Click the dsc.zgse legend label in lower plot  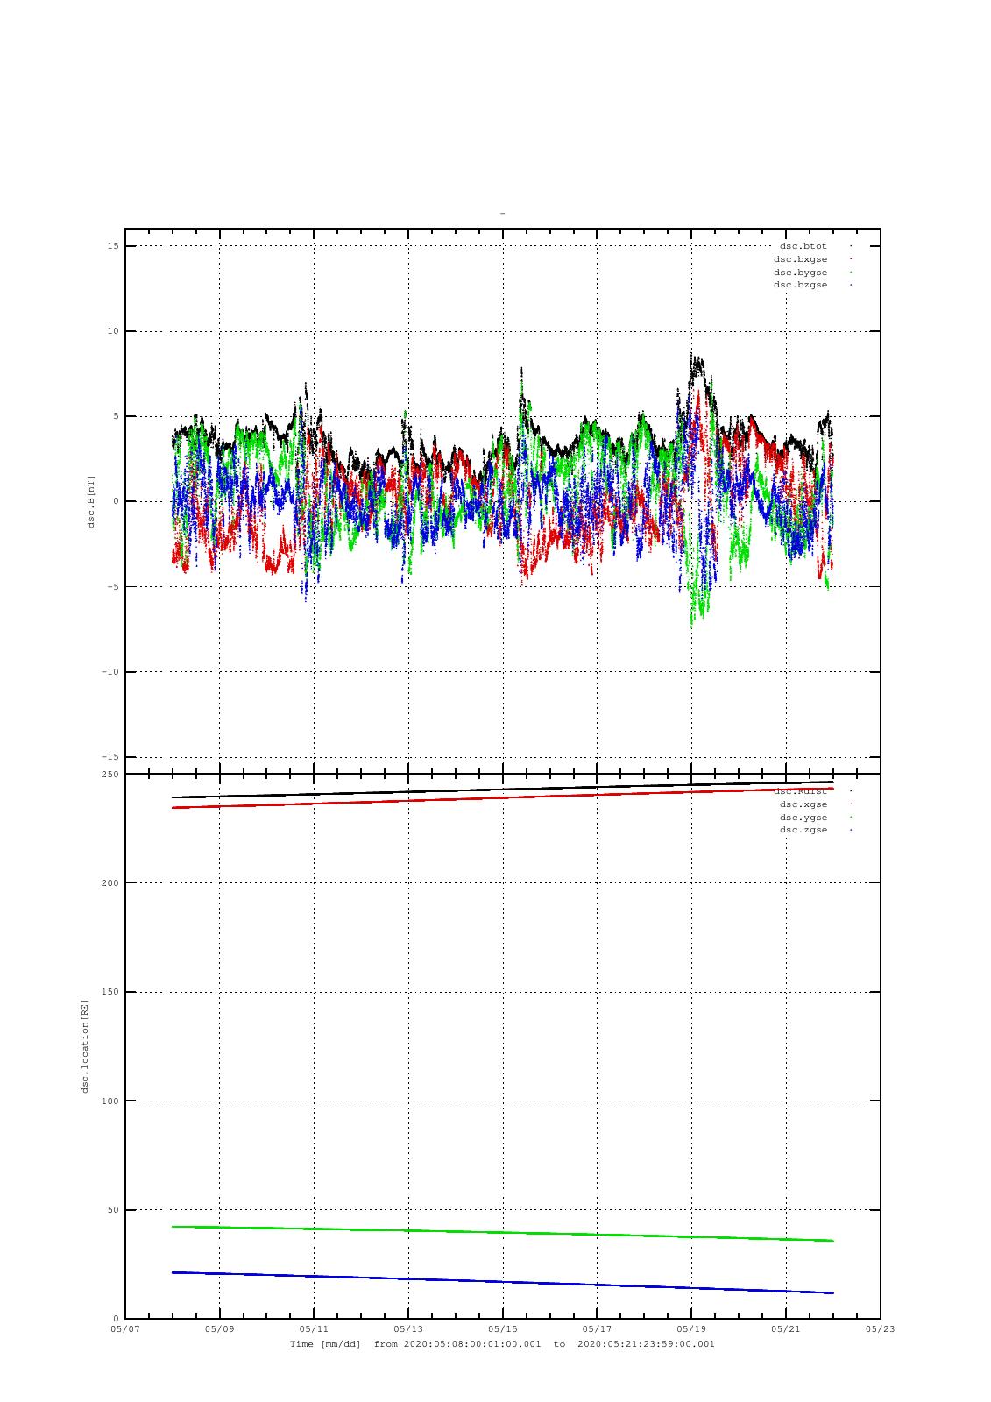tap(803, 830)
